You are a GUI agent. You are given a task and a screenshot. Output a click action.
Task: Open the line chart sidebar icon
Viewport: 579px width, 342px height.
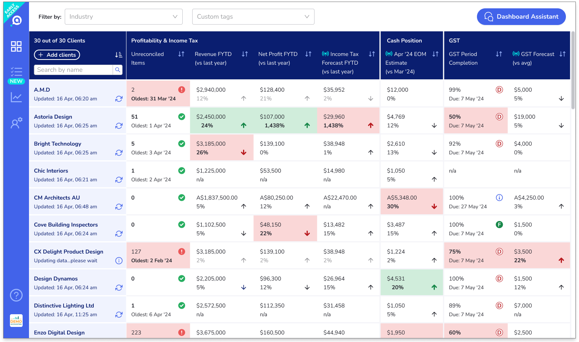tap(16, 97)
